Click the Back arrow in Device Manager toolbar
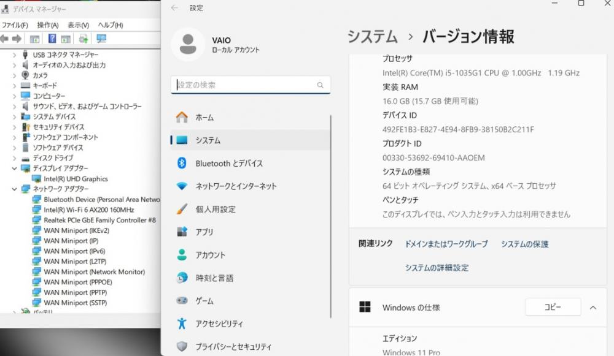614x356 pixels. 4,39
